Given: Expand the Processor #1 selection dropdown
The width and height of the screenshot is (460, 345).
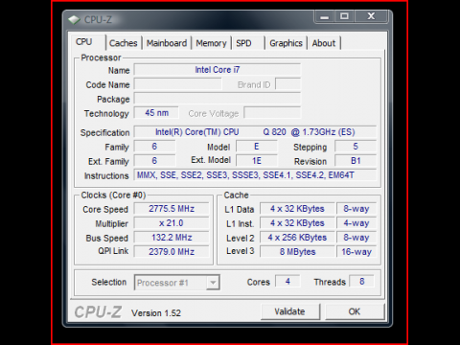Looking at the screenshot, I should pos(213,283).
